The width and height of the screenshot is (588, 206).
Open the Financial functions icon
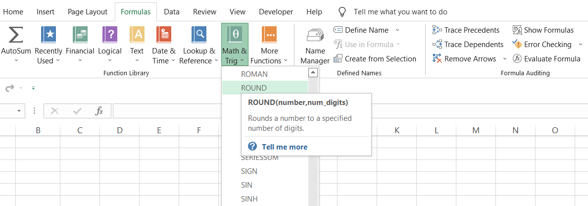pos(80,36)
